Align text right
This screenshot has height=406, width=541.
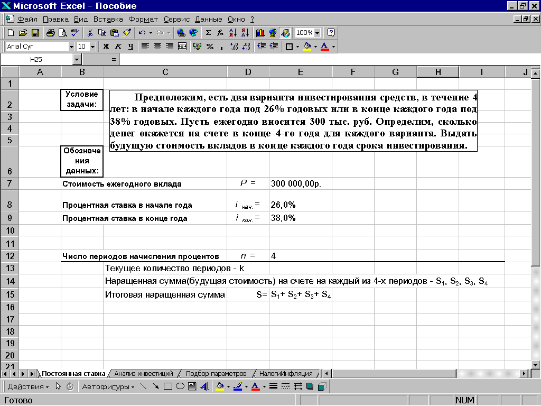(x=170, y=47)
